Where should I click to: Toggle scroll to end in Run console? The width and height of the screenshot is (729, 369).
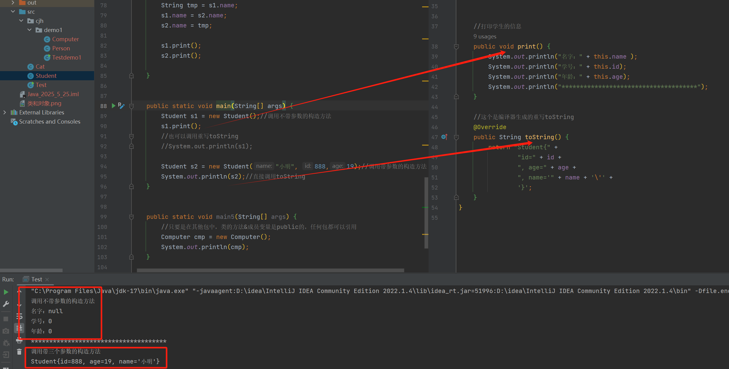click(19, 328)
